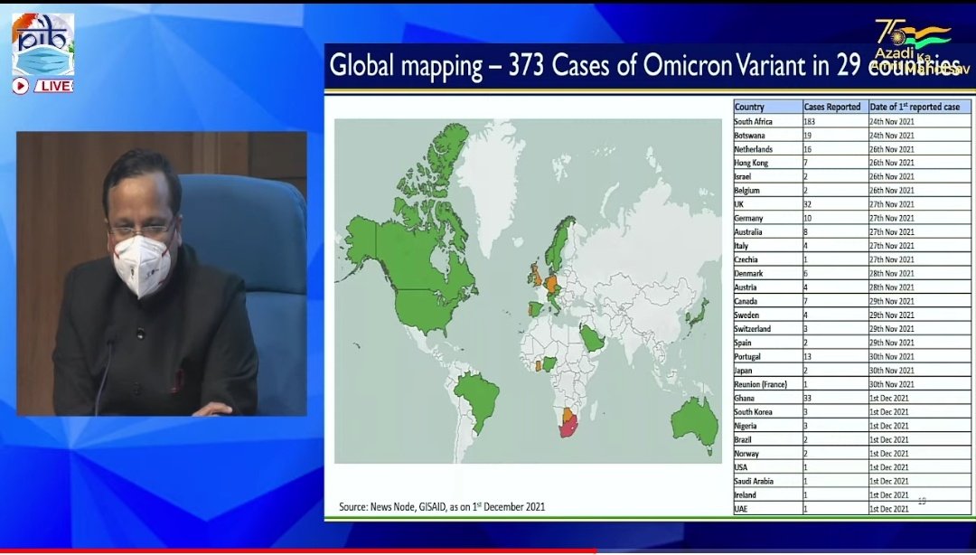
Task: Select Germany's '27th Nov 2021' date cell
Action: 919,218
